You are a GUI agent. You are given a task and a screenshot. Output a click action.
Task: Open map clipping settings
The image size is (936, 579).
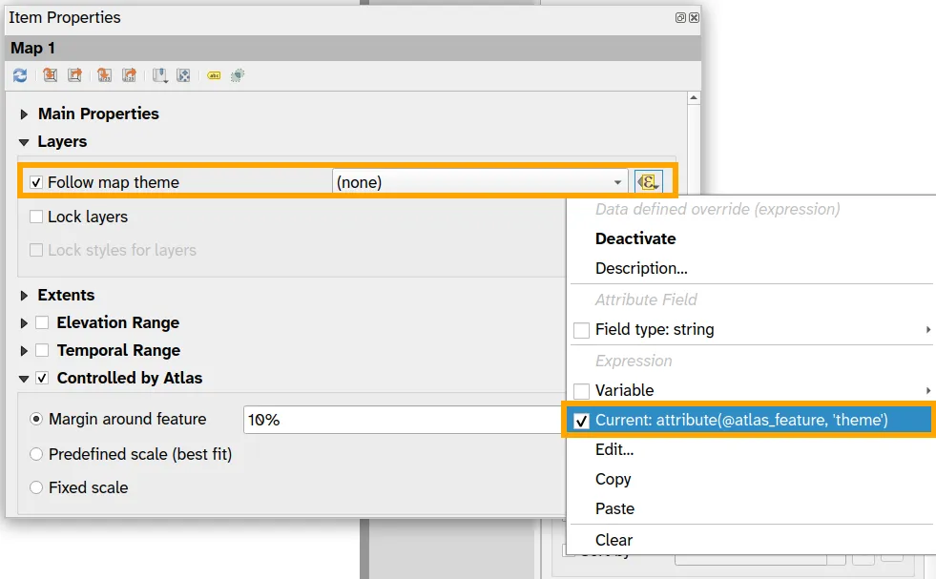[x=238, y=74]
